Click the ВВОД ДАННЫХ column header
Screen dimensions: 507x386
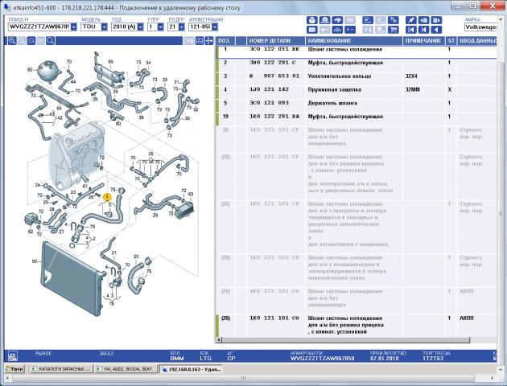click(477, 41)
